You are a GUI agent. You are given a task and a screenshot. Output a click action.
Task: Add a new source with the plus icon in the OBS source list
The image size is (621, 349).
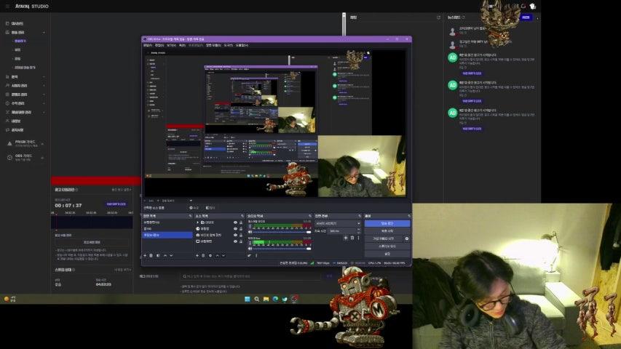[x=197, y=256]
